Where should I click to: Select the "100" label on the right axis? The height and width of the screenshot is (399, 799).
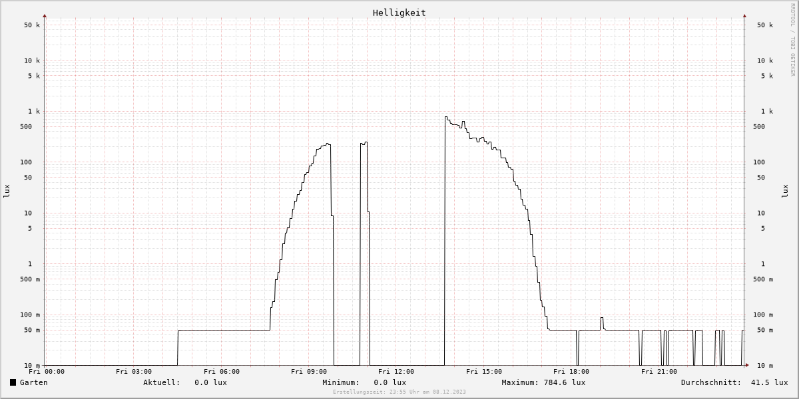pos(759,162)
